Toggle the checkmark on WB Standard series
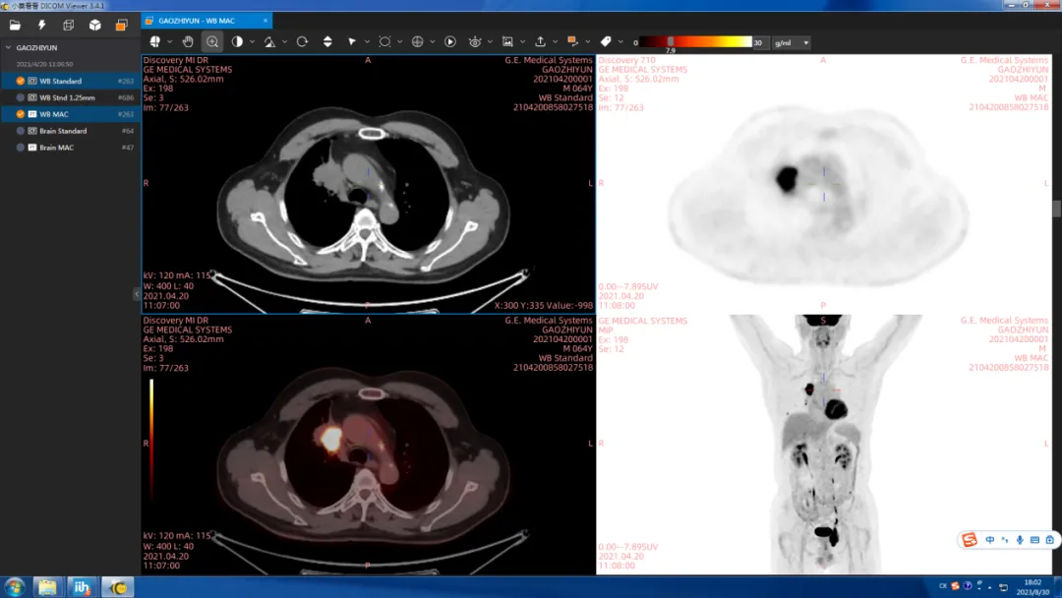Image resolution: width=1062 pixels, height=598 pixels. pyautogui.click(x=21, y=82)
